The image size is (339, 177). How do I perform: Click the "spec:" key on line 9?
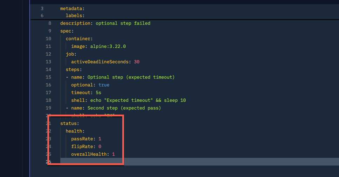click(x=67, y=31)
